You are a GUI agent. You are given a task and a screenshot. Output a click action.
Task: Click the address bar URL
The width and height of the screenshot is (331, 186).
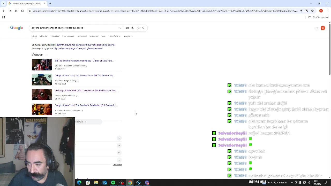[x=165, y=11]
